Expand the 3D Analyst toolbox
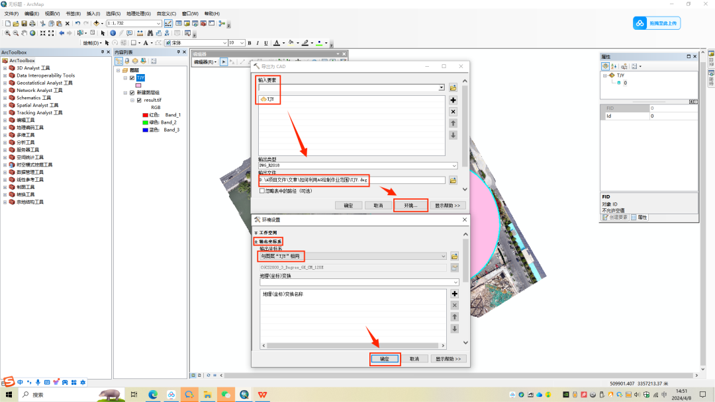 tap(5, 68)
